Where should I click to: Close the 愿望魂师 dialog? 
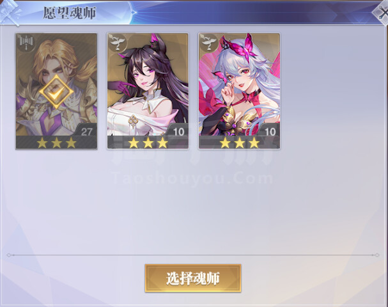coord(382,13)
